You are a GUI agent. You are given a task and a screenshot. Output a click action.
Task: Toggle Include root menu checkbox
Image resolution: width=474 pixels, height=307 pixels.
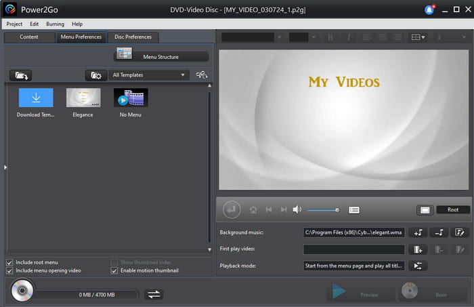click(9, 262)
